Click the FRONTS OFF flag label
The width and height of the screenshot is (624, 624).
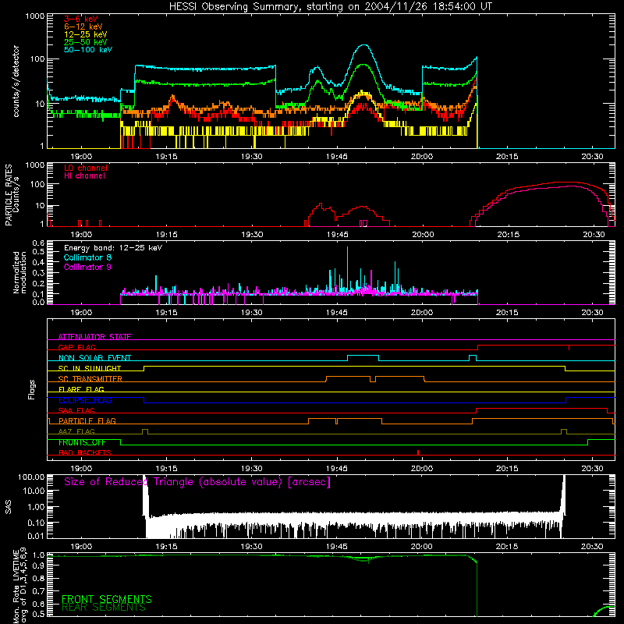(82, 442)
